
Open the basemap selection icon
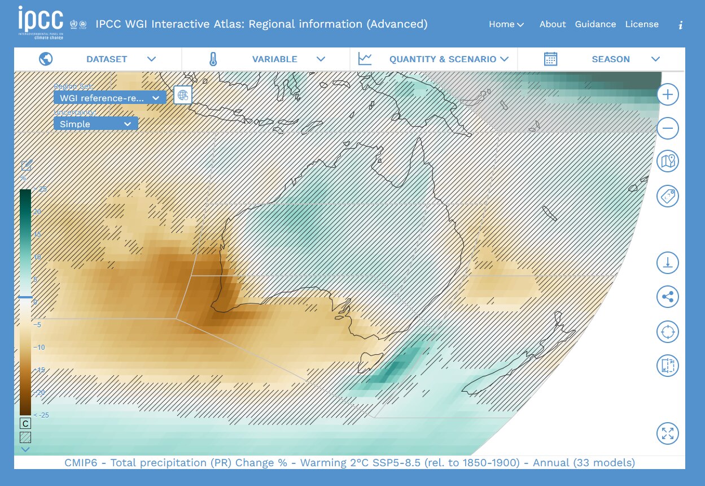pyautogui.click(x=667, y=161)
